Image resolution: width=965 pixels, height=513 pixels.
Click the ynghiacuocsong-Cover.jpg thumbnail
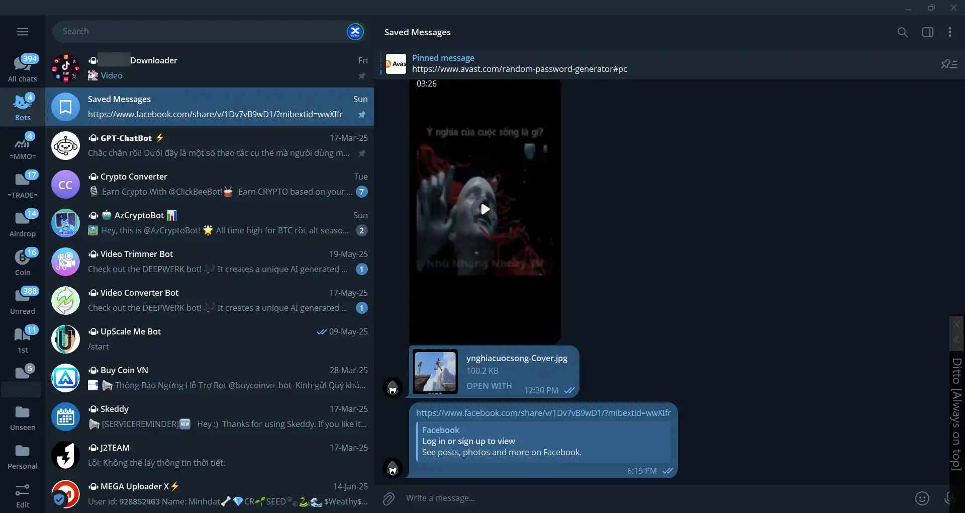435,372
